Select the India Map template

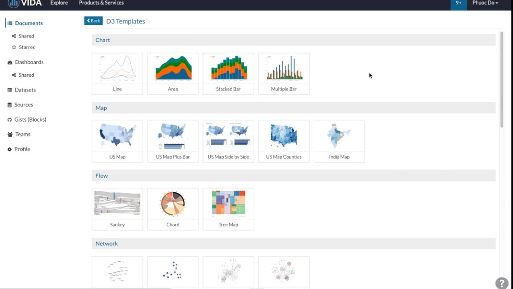click(339, 142)
